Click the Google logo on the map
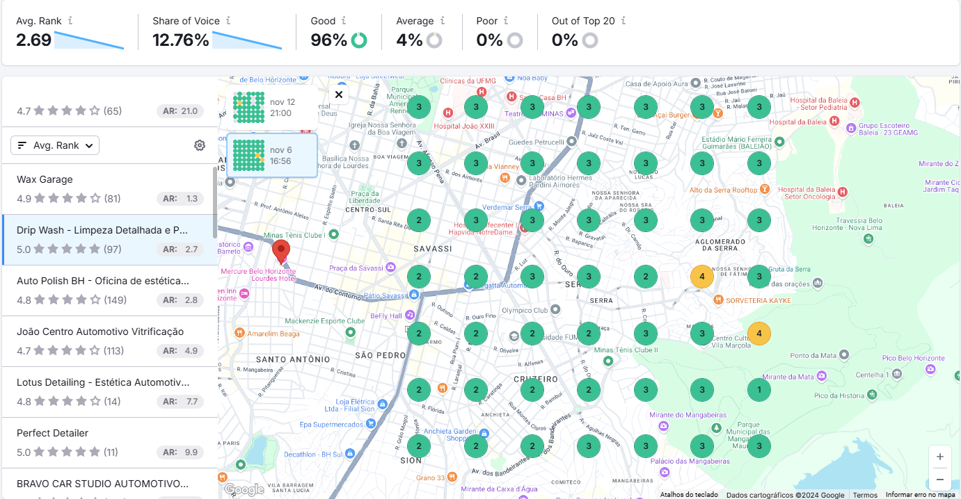This screenshot has height=499, width=961. coord(244,489)
